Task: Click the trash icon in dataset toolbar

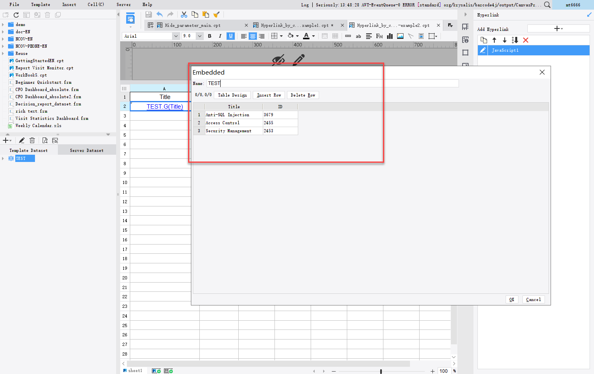Action: click(33, 140)
